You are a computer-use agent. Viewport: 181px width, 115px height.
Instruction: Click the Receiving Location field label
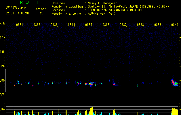pos(67,7)
